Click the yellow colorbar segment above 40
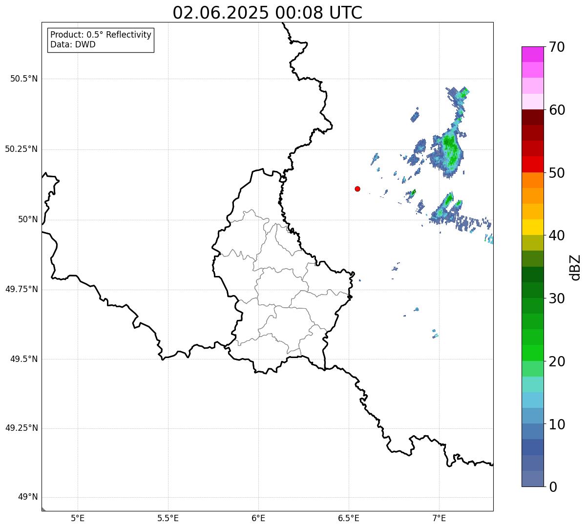Image resolution: width=587 pixels, height=528 pixels. [x=532, y=227]
